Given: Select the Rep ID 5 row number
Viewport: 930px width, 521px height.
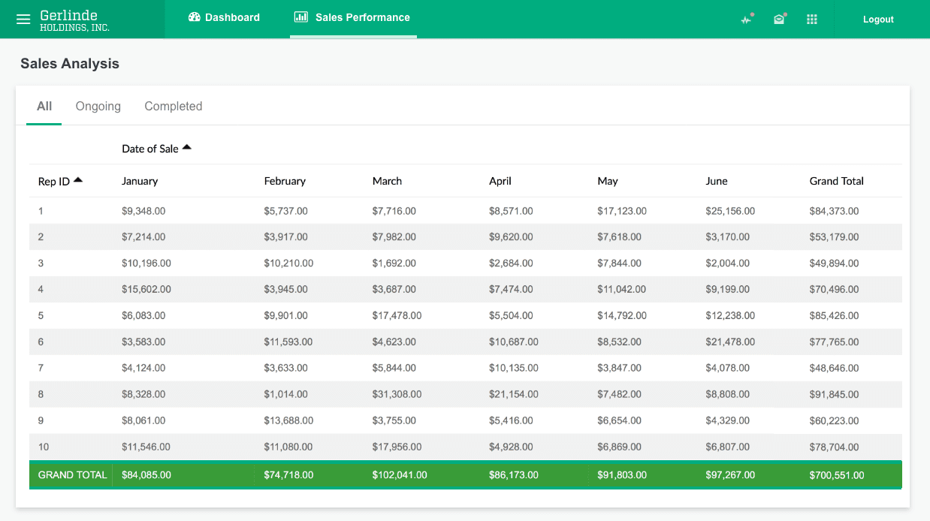Looking at the screenshot, I should [41, 316].
